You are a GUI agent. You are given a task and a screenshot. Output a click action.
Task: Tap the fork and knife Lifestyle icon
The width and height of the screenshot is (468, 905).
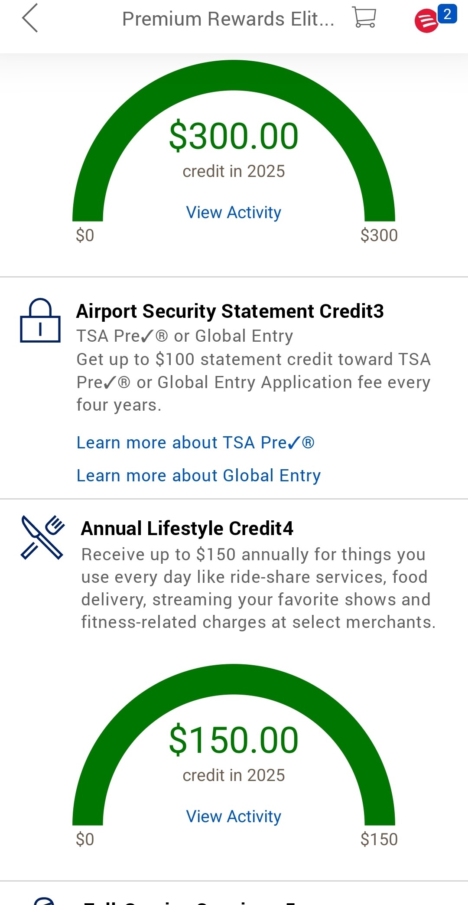(42, 537)
